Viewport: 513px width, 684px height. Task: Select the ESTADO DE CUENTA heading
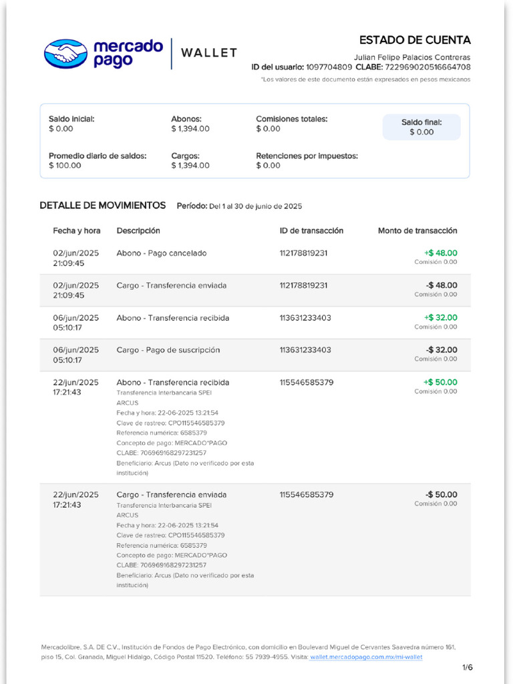pyautogui.click(x=414, y=40)
